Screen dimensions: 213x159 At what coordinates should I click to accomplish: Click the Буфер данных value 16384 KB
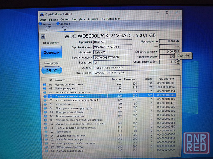click(x=170, y=41)
